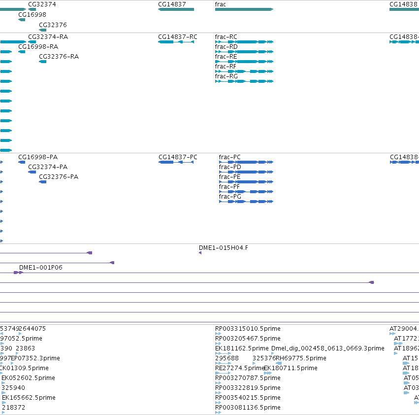
Task: Select transcript CG32376-RA label
Action: pos(59,57)
